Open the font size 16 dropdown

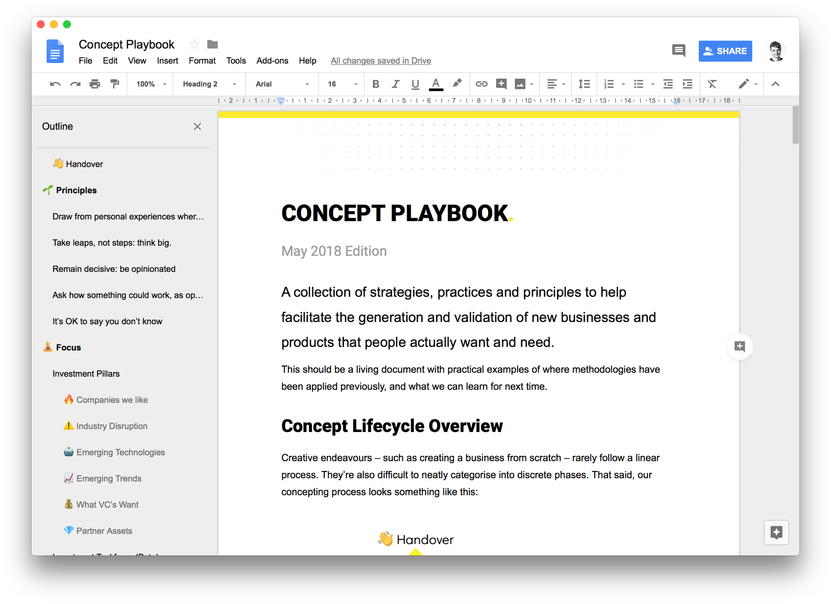[342, 84]
